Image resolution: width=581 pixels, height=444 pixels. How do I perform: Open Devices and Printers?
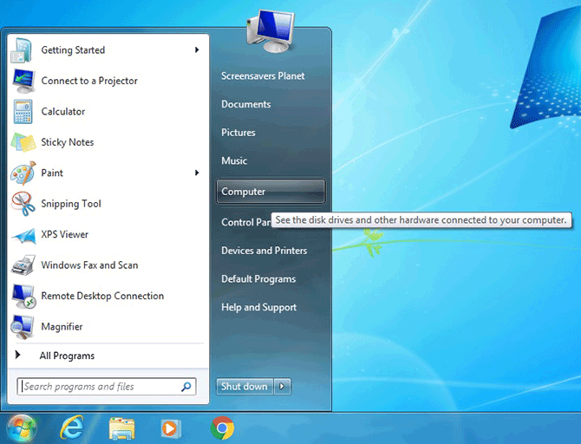tap(264, 251)
